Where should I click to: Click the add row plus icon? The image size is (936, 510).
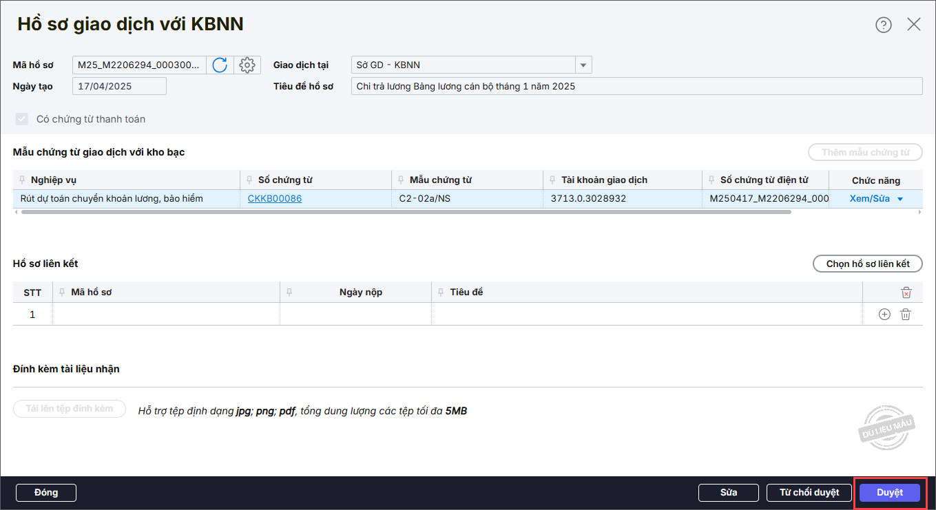click(884, 315)
